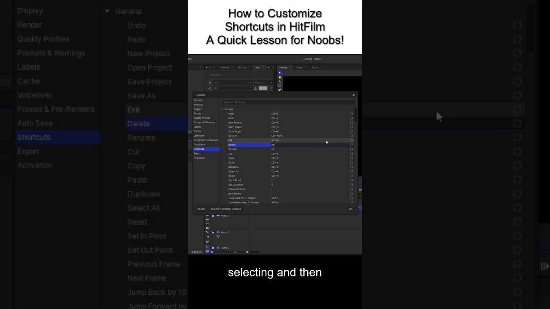Open the Regular font style dropdown
This screenshot has width=550, height=309.
coord(263,82)
